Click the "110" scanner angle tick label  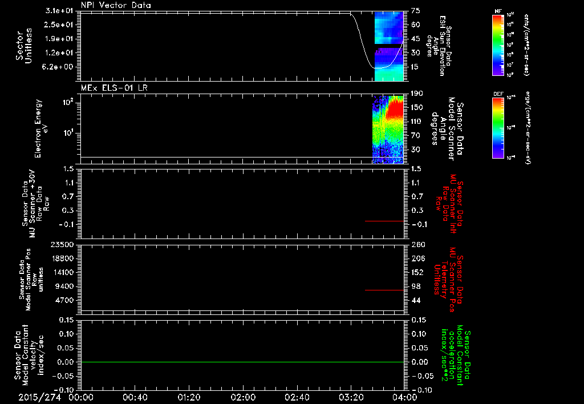pos(417,122)
